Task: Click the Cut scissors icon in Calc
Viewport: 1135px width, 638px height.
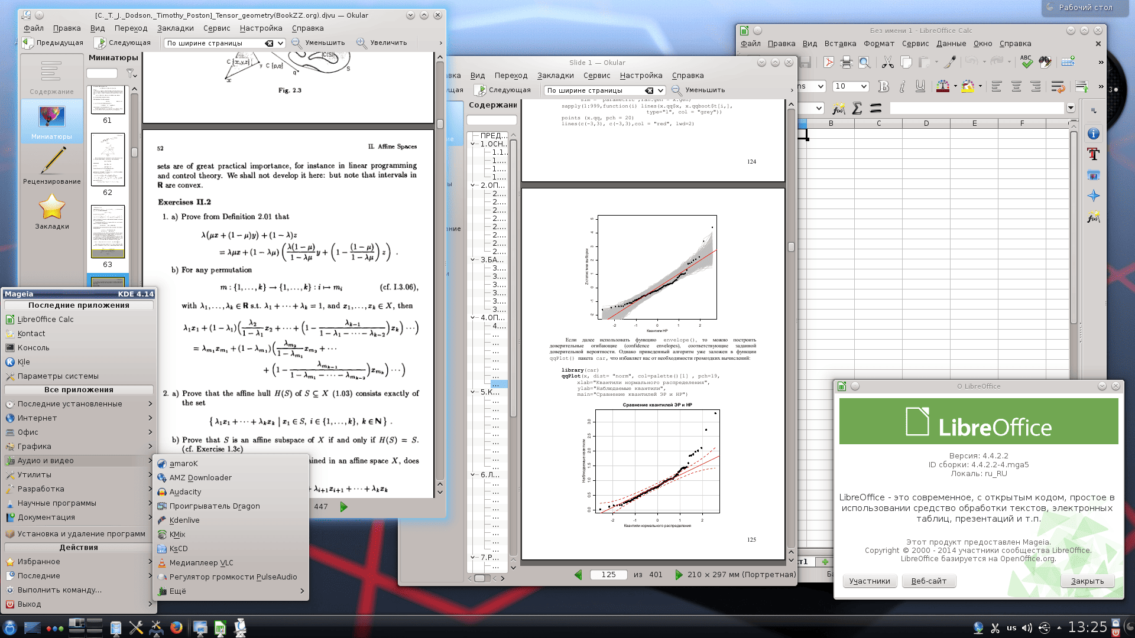Action: coord(887,62)
